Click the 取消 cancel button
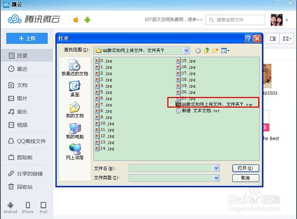 click(246, 178)
